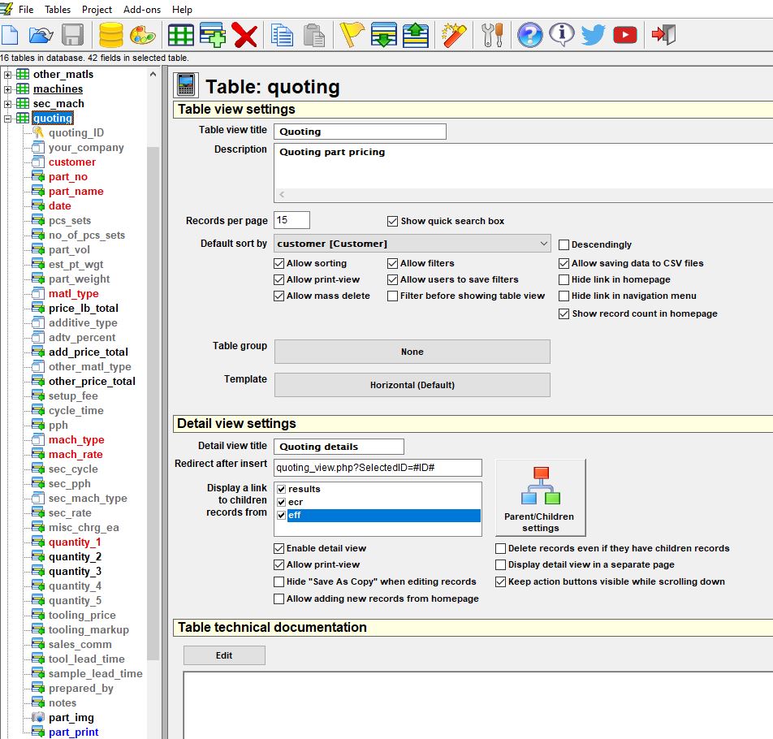Image resolution: width=773 pixels, height=739 pixels.
Task: Click the Edit documentation button
Action: [x=224, y=655]
